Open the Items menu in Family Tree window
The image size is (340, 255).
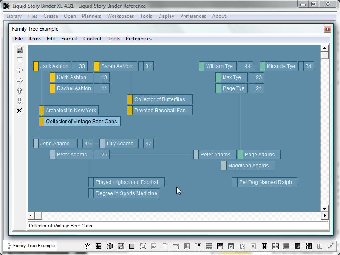(x=34, y=39)
